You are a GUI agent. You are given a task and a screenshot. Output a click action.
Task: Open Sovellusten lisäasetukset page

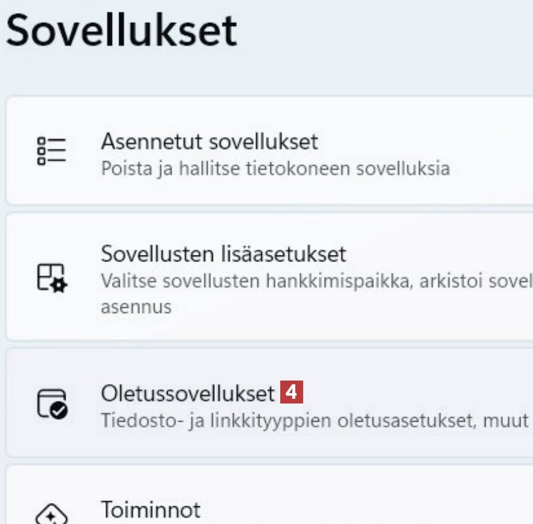click(x=223, y=253)
